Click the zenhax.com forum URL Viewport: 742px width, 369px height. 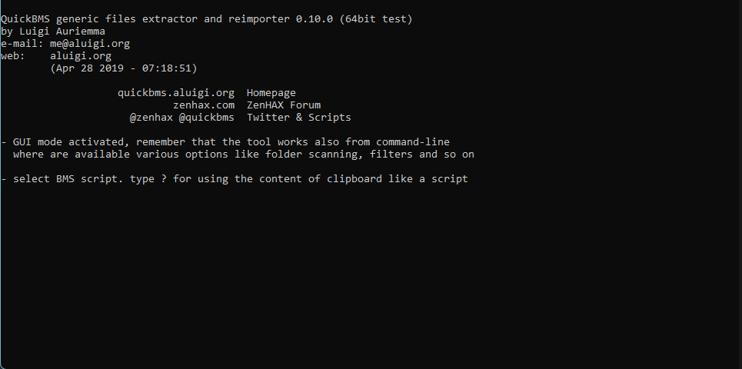(x=204, y=105)
